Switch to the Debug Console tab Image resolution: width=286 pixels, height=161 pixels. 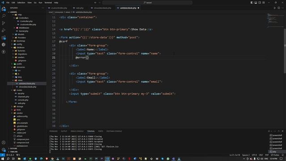coord(77,131)
